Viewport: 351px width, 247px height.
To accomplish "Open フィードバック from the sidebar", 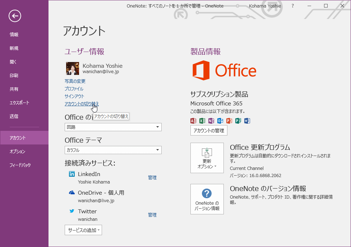I will pyautogui.click(x=24, y=165).
